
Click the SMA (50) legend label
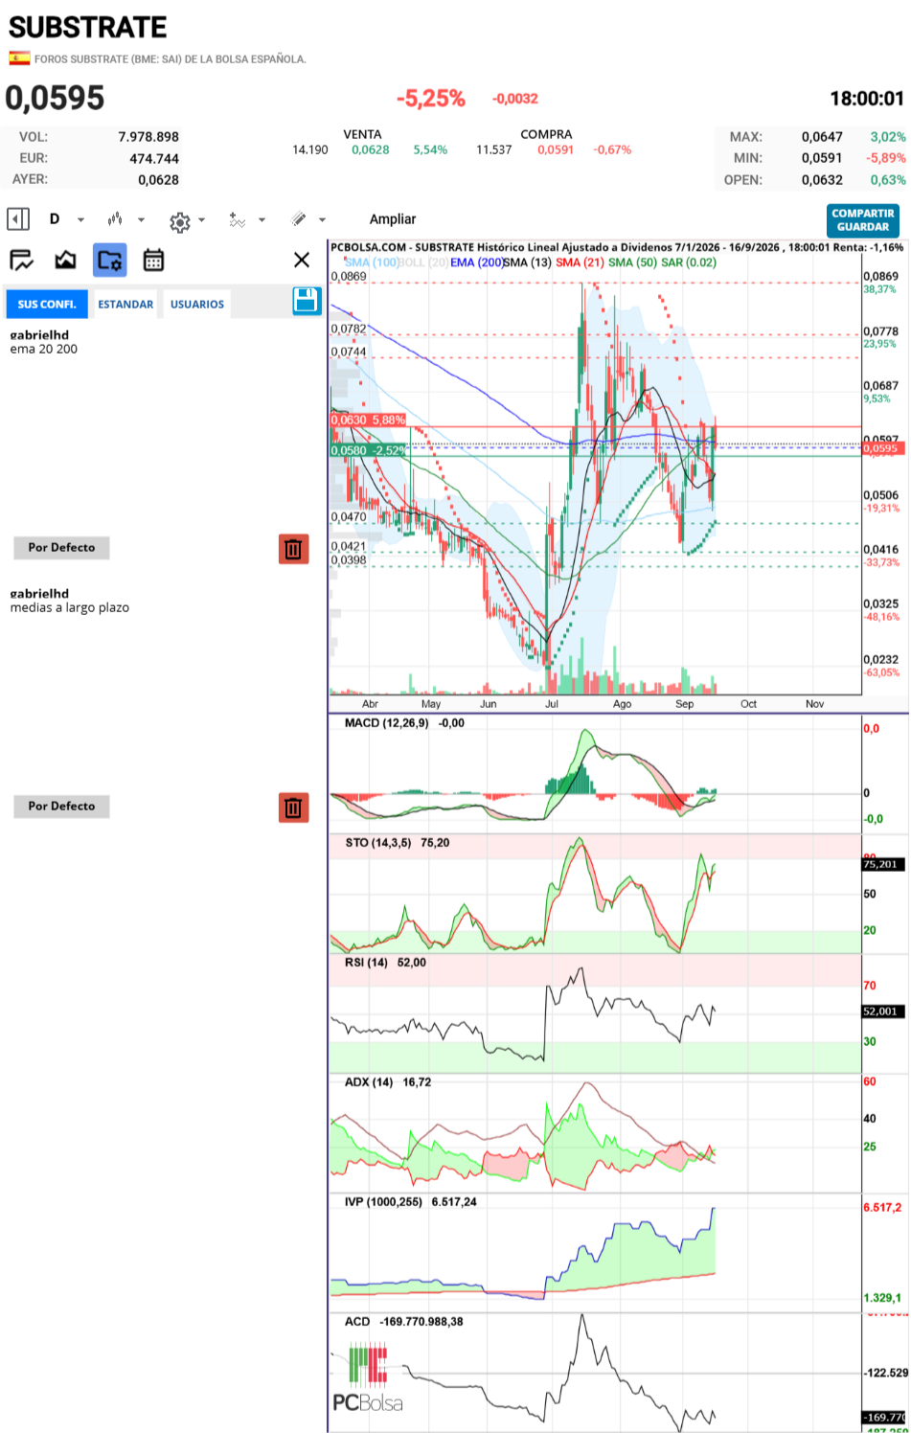632,262
